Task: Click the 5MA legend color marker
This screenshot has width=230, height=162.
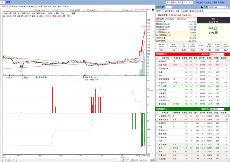Action: 33,10
